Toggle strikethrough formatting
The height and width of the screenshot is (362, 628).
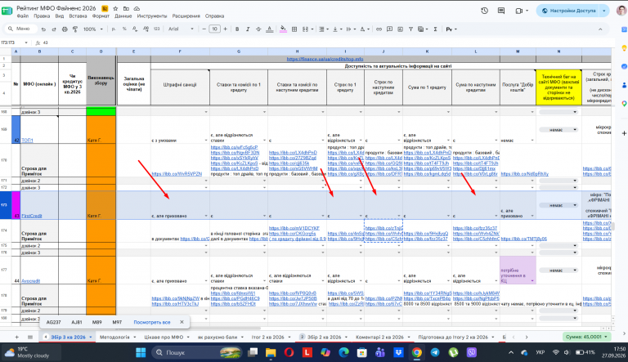click(x=258, y=29)
